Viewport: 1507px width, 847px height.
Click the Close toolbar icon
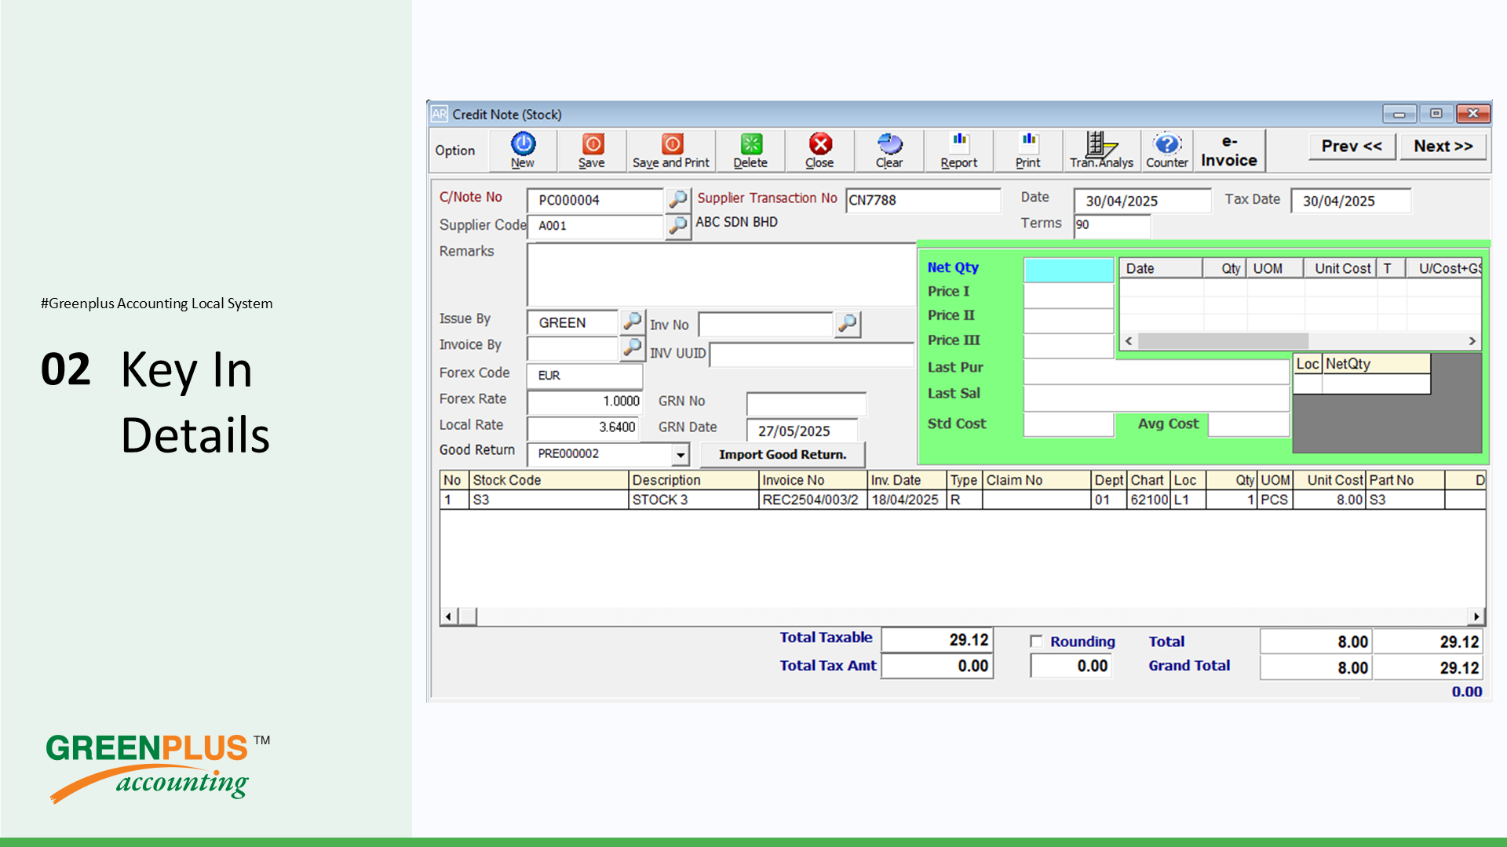click(819, 150)
